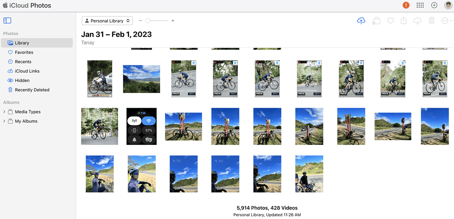
Task: Click the zoom in plus button
Action: click(x=173, y=21)
